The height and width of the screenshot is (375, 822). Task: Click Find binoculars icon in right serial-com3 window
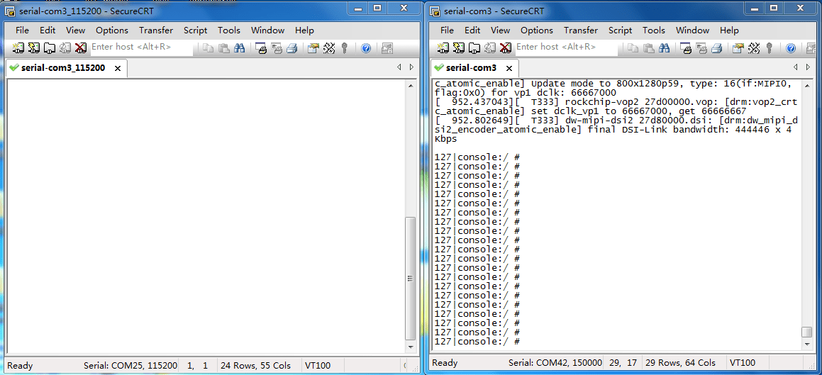(665, 48)
